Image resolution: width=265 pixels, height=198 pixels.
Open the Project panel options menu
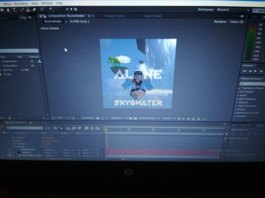coord(29,18)
